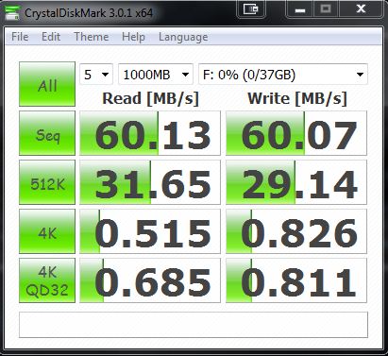Open the Help menu

(x=133, y=37)
